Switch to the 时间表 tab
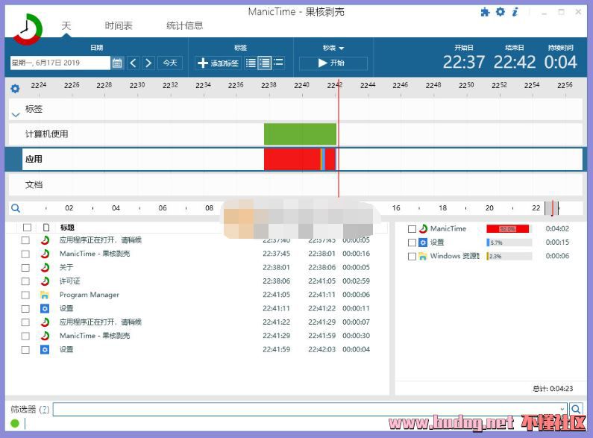593x438 pixels. 119,25
